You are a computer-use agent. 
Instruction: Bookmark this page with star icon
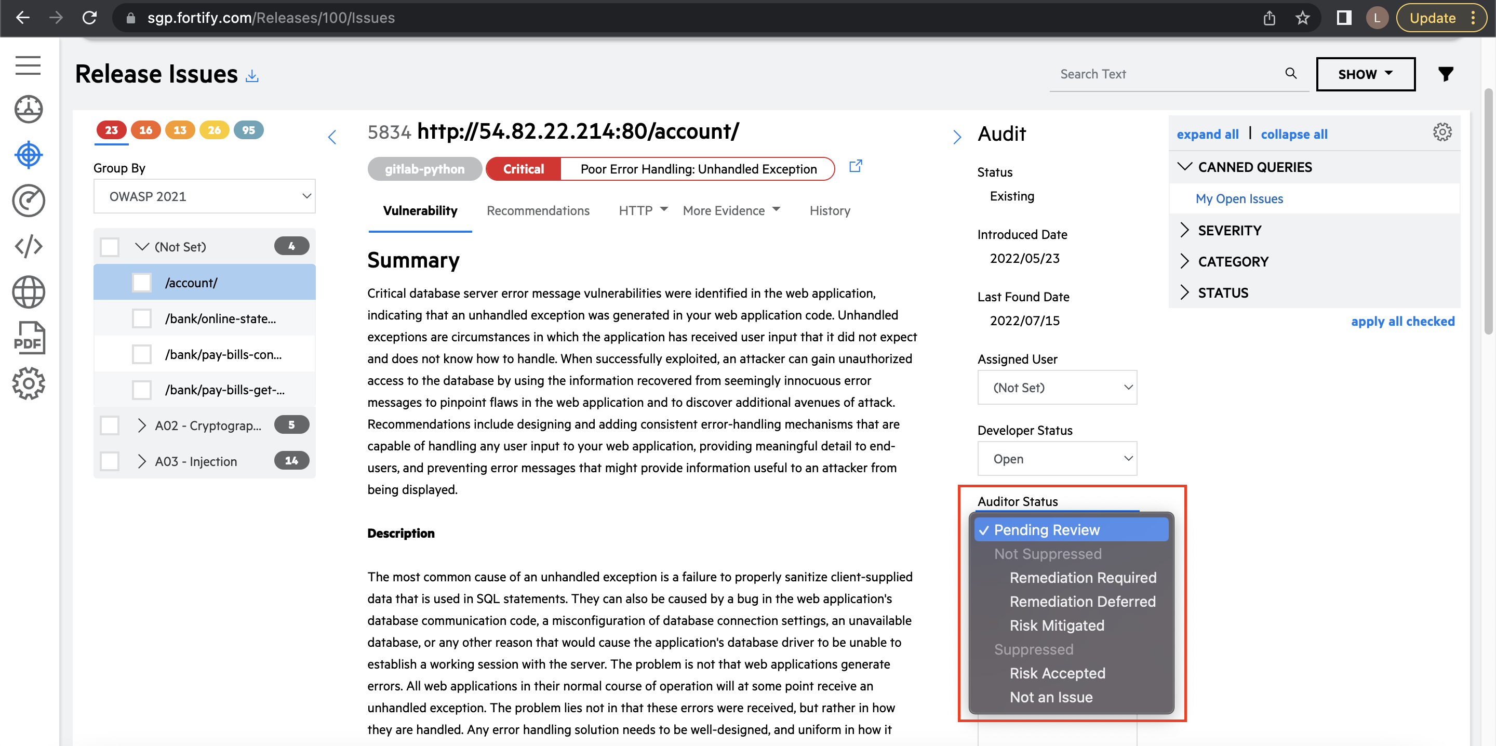(x=1303, y=18)
